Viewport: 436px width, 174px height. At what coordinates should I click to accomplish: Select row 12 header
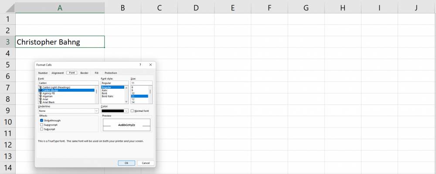pos(7,144)
